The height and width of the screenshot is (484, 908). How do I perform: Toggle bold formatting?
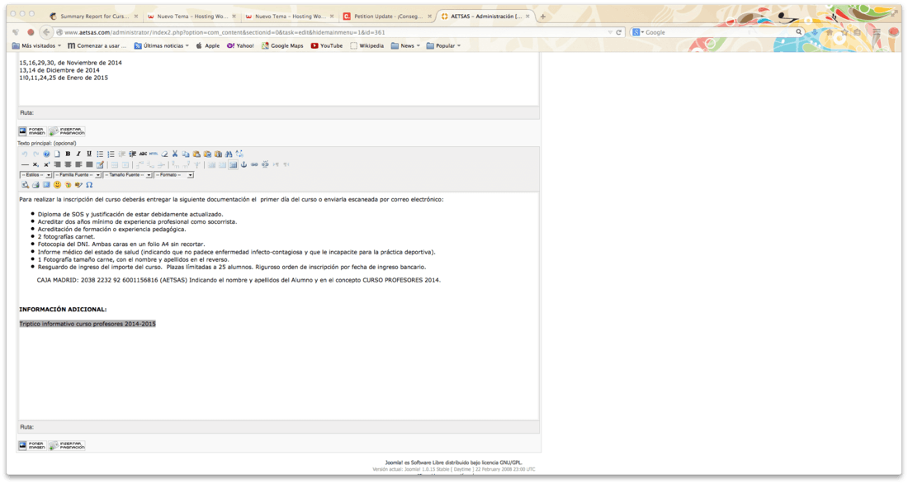pos(68,154)
